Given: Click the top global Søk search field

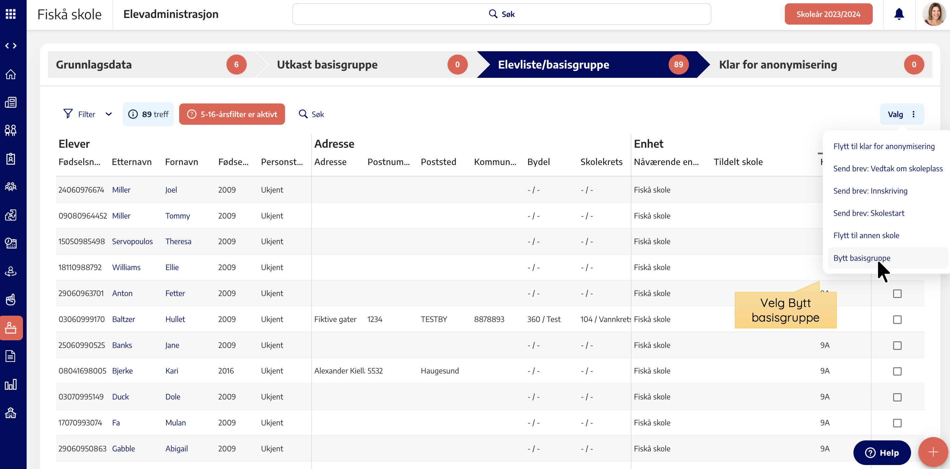Looking at the screenshot, I should tap(501, 14).
